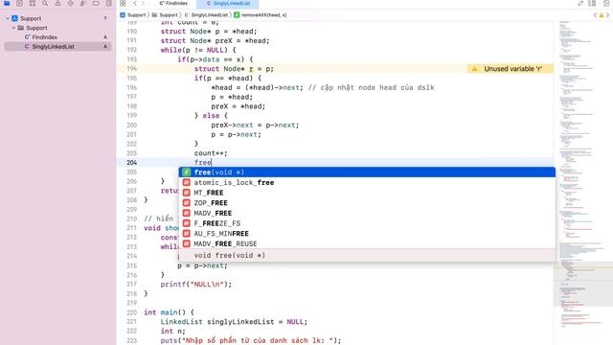Open the Source Control navigator

click(x=19, y=3)
